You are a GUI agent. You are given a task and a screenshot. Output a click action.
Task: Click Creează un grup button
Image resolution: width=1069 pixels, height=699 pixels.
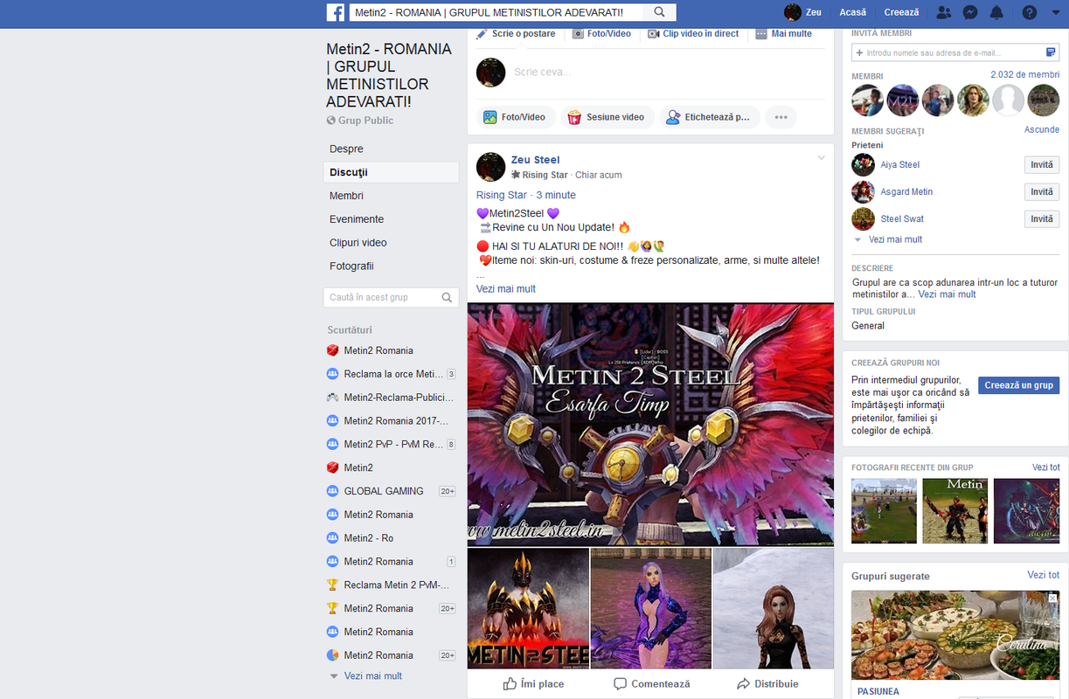[x=1018, y=385]
